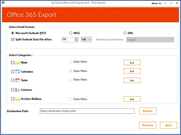
Task: Click the Archive Mailbox envelope icon
Action: coord(18,99)
